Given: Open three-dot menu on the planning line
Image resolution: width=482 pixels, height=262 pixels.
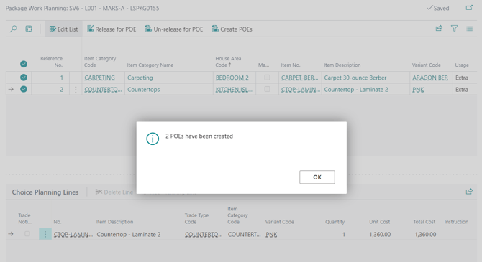Looking at the screenshot, I should (x=45, y=234).
